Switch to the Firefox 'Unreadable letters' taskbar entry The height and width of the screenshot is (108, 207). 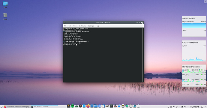tap(17, 107)
